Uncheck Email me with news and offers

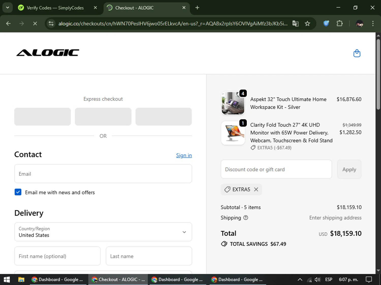(x=18, y=192)
